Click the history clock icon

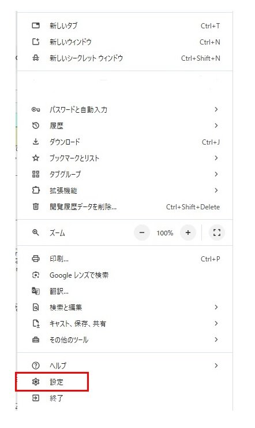(36, 126)
